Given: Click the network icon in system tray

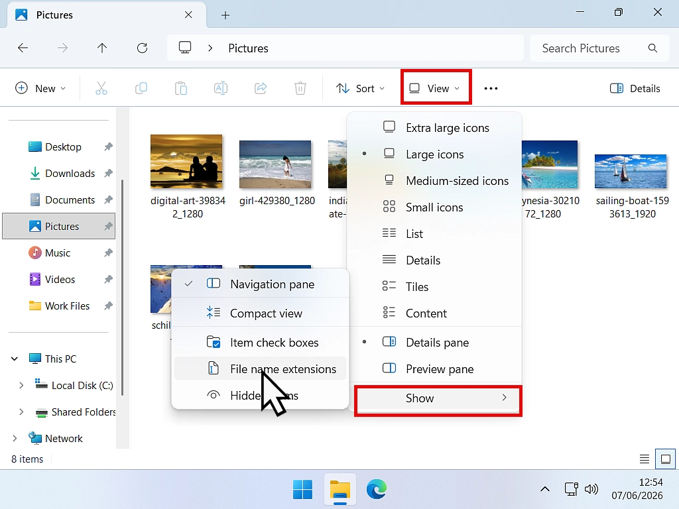Looking at the screenshot, I should pos(571,490).
